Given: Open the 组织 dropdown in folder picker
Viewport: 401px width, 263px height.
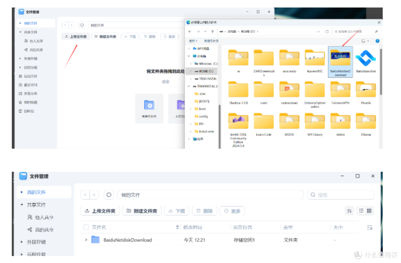Looking at the screenshot, I should click(x=193, y=41).
